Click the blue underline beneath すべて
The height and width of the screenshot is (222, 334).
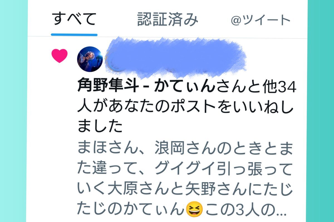[74, 35]
